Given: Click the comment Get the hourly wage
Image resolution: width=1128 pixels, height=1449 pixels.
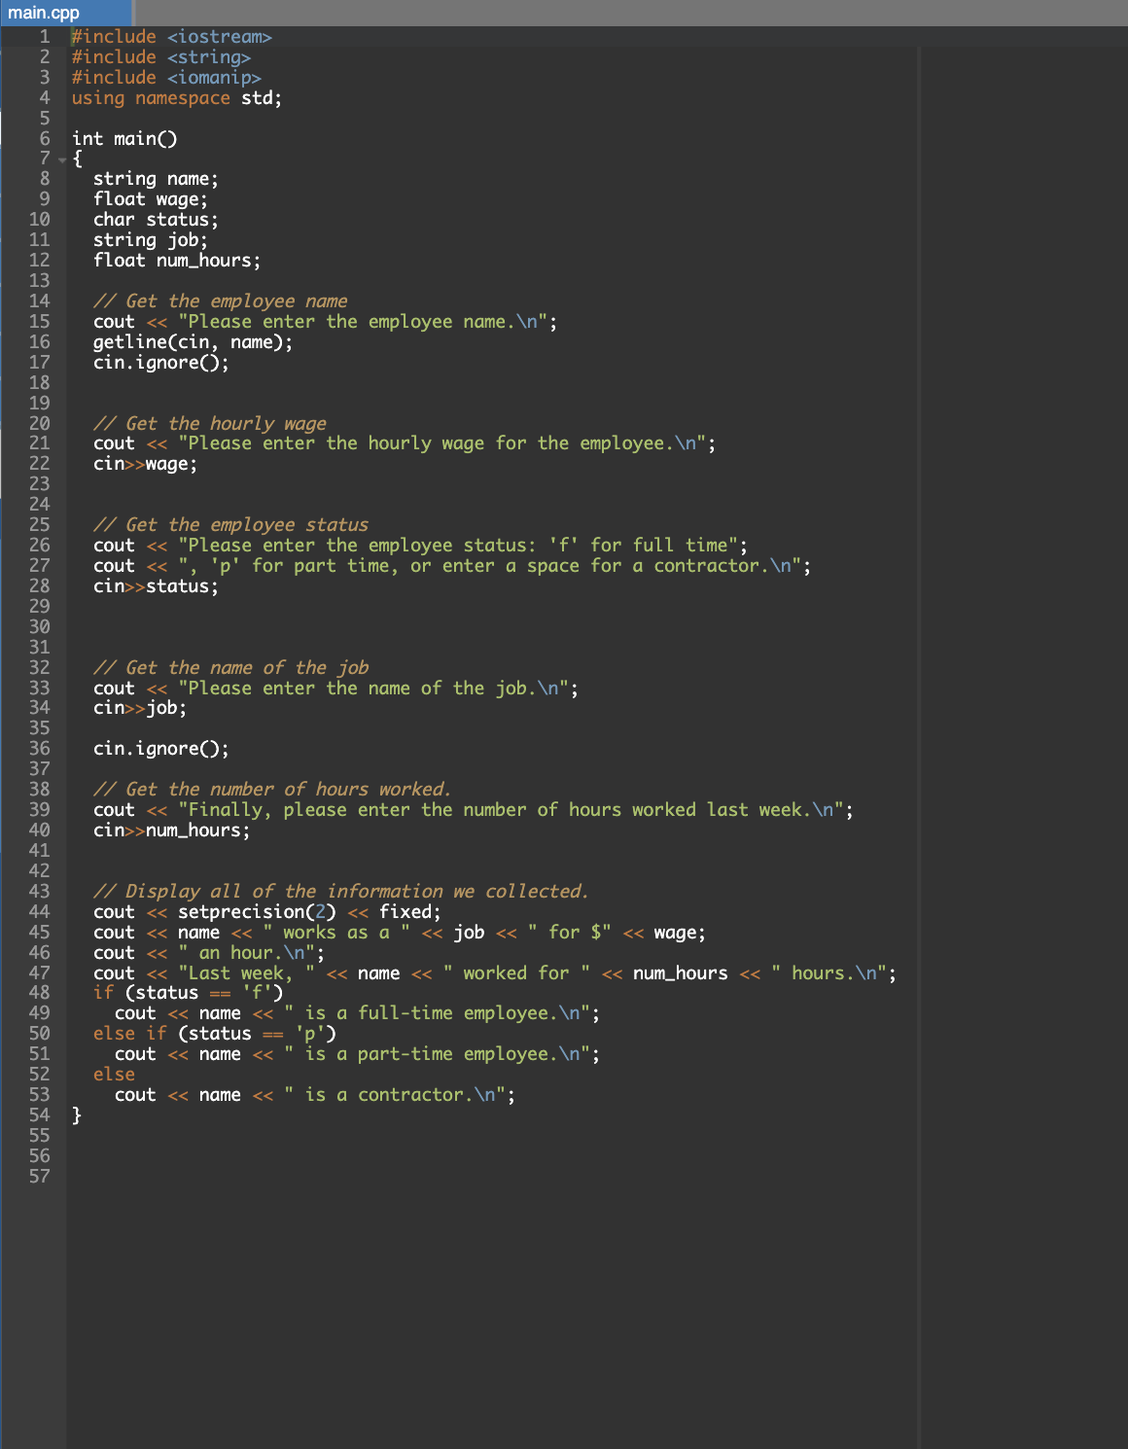Looking at the screenshot, I should point(211,423).
